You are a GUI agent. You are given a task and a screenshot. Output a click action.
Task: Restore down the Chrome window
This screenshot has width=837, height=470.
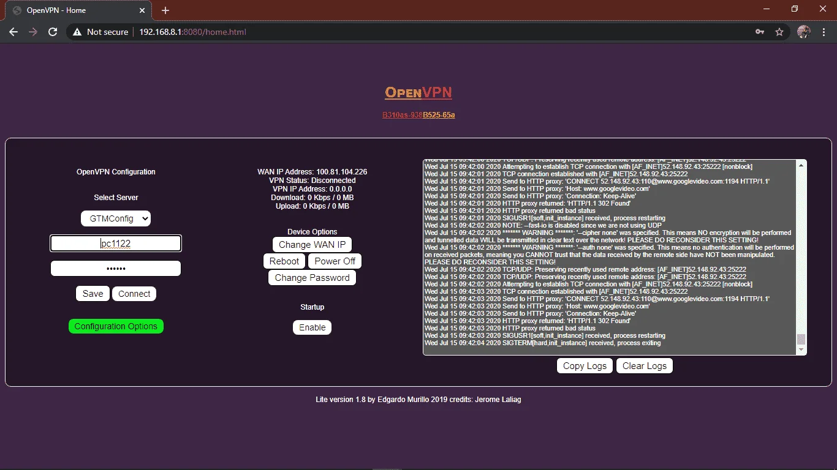[x=795, y=9]
